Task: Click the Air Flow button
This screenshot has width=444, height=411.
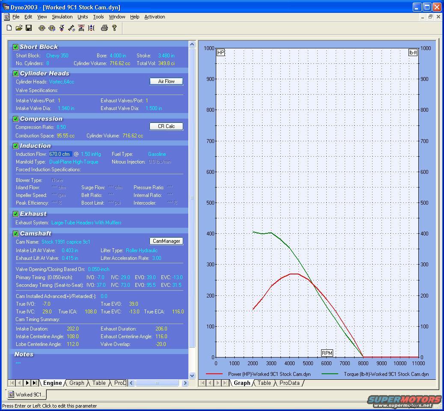Action: (x=166, y=81)
